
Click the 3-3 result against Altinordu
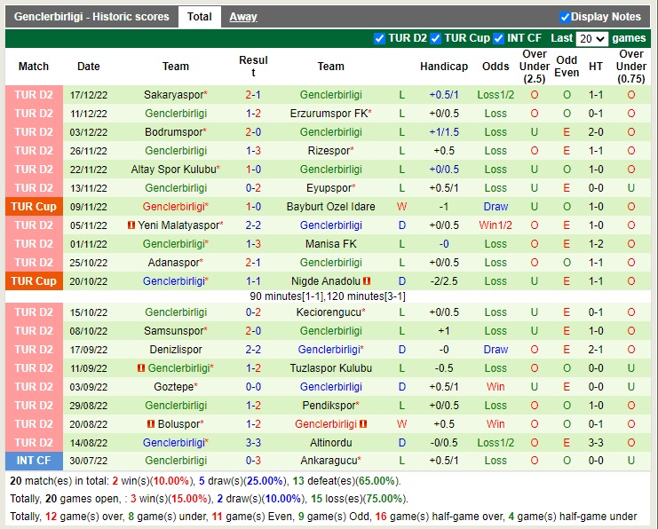tap(253, 443)
